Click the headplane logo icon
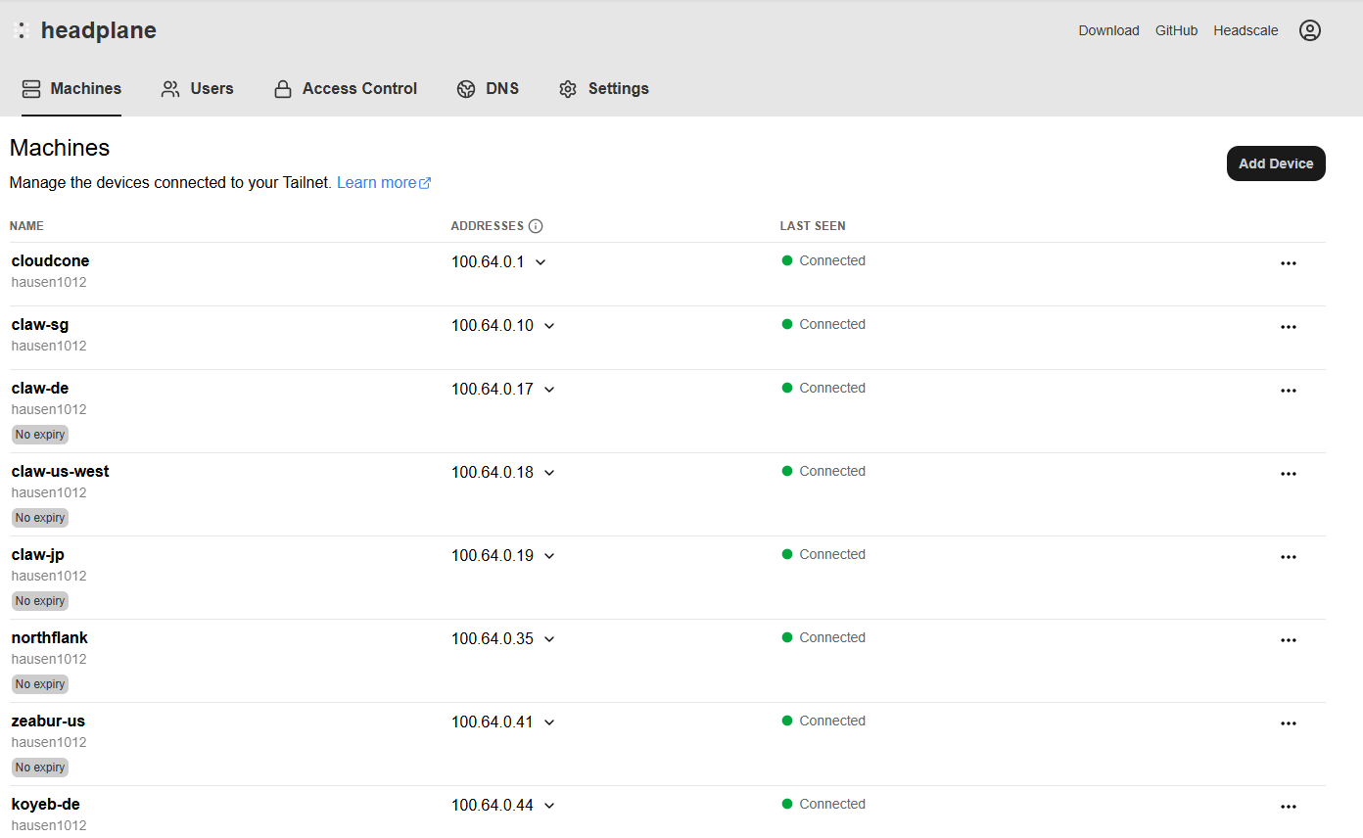Viewport: 1363px width, 838px height. point(22,30)
